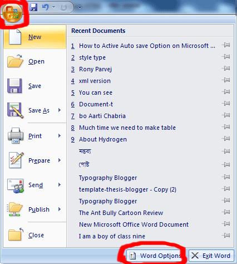Click pin icon beside 'The Ant Bully Cartoon Review'

226,212
